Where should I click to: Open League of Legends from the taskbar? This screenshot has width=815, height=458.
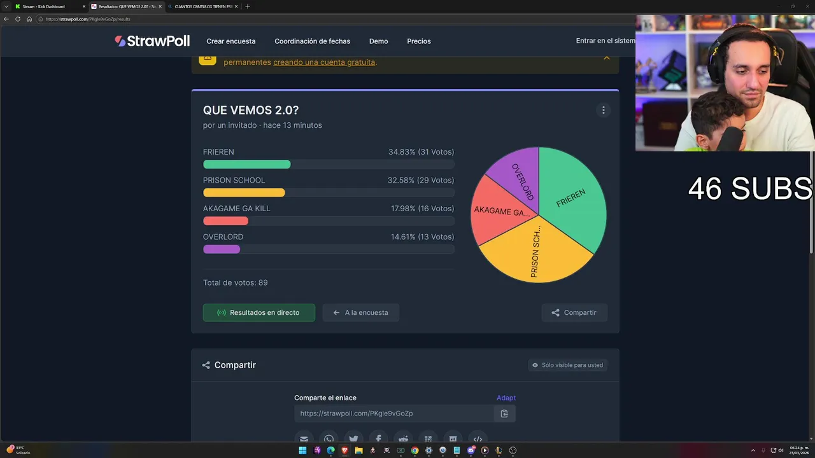(499, 450)
